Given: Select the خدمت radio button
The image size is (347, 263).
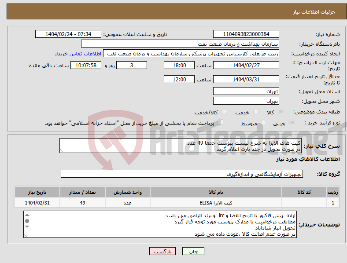Looking at the screenshot, I should pyautogui.click(x=256, y=112).
